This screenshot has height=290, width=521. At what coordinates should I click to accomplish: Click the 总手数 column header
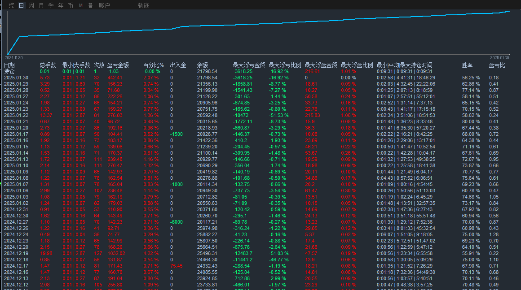tap(48, 65)
